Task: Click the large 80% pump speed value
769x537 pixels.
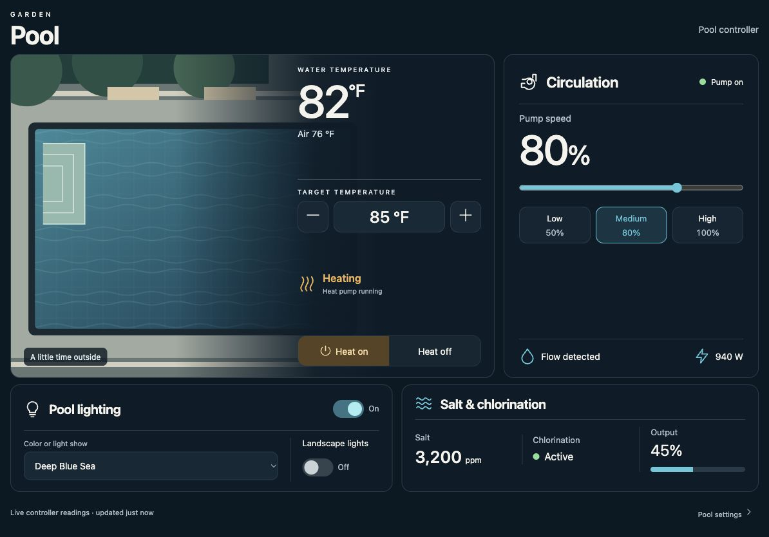Action: coord(555,151)
